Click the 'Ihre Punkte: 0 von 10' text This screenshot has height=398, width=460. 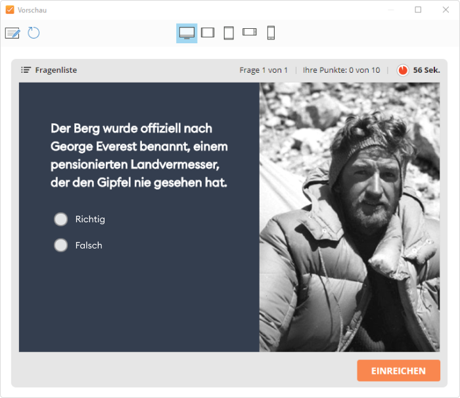(341, 70)
